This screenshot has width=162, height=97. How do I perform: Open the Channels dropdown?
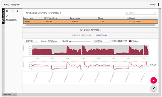tap(31, 41)
